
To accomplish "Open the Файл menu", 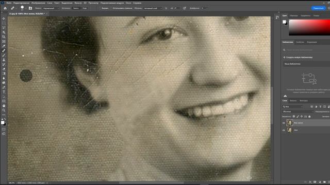I will pos(9,3).
